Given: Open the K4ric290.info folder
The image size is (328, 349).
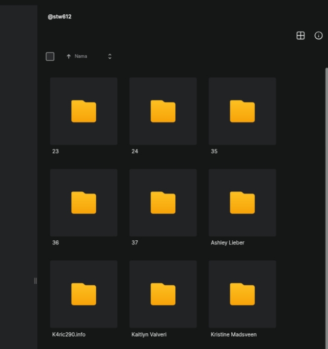Looking at the screenshot, I should click(84, 294).
